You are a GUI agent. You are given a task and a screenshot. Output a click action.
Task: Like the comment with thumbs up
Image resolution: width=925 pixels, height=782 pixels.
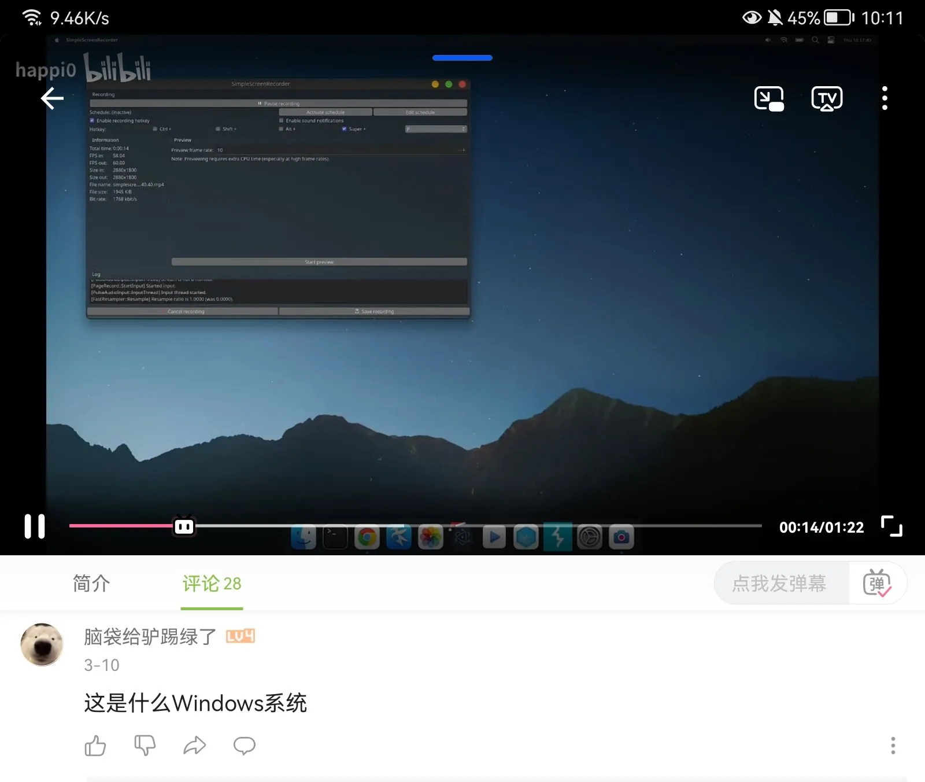(95, 746)
